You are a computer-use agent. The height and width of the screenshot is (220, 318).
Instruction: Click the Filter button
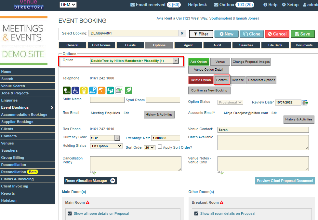pos(201,34)
